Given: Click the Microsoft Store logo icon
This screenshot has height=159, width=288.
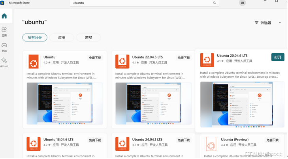Looking at the screenshot, I should tap(2, 3).
